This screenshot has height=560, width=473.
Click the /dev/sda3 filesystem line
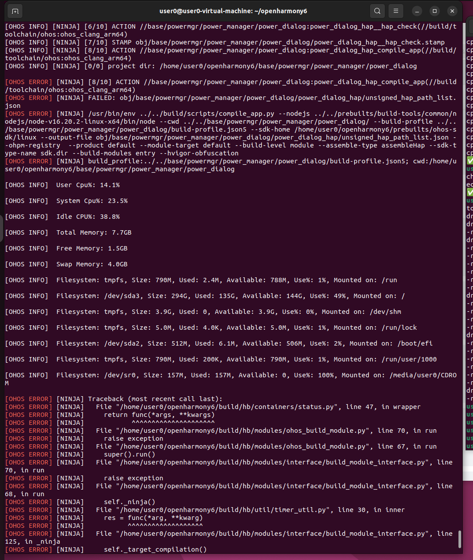click(205, 296)
